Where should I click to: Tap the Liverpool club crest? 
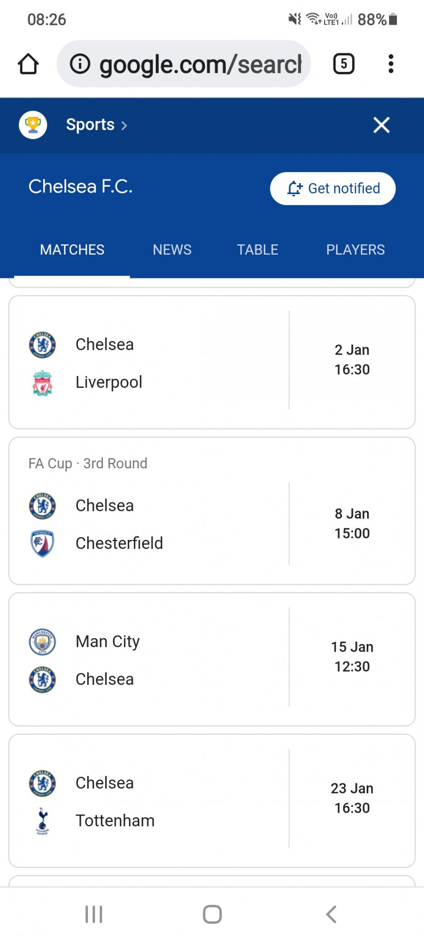pyautogui.click(x=43, y=383)
